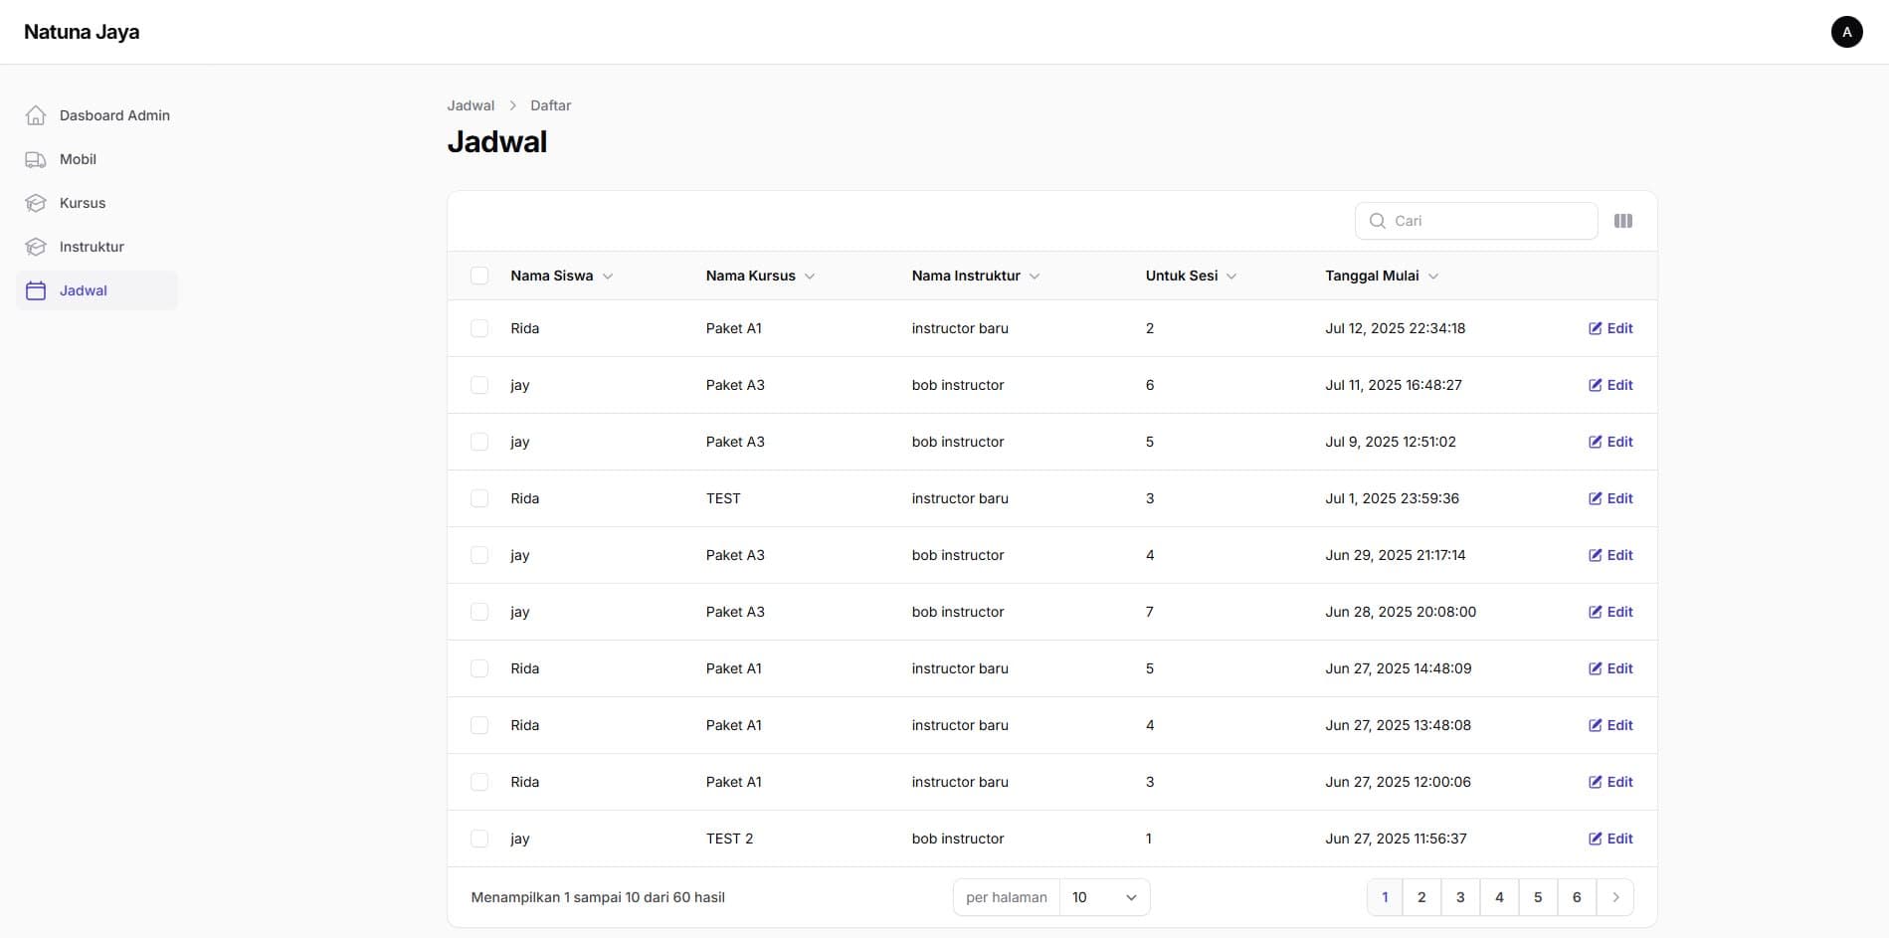Jump to page 6 in pagination

click(1576, 897)
